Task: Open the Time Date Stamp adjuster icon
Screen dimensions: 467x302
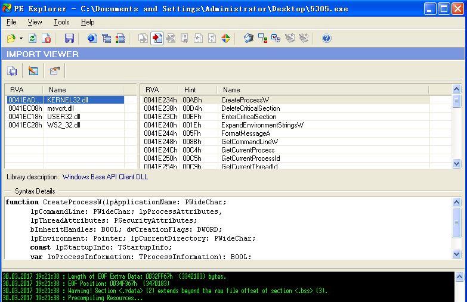Action: [276, 38]
